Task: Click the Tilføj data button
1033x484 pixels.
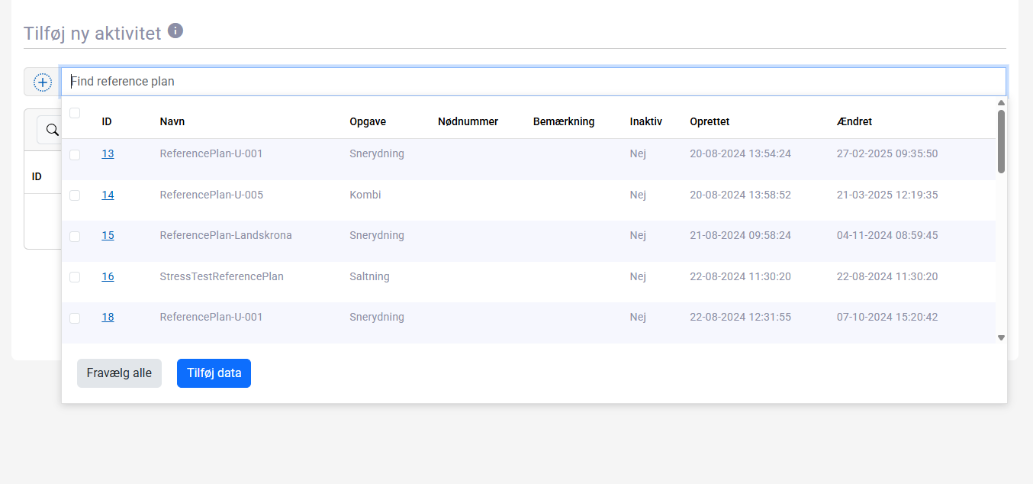Action: click(214, 373)
